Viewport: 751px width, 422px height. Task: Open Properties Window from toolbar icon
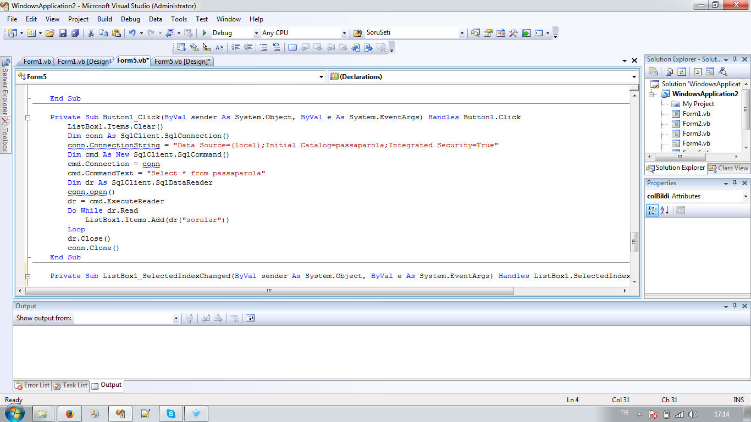click(x=488, y=33)
